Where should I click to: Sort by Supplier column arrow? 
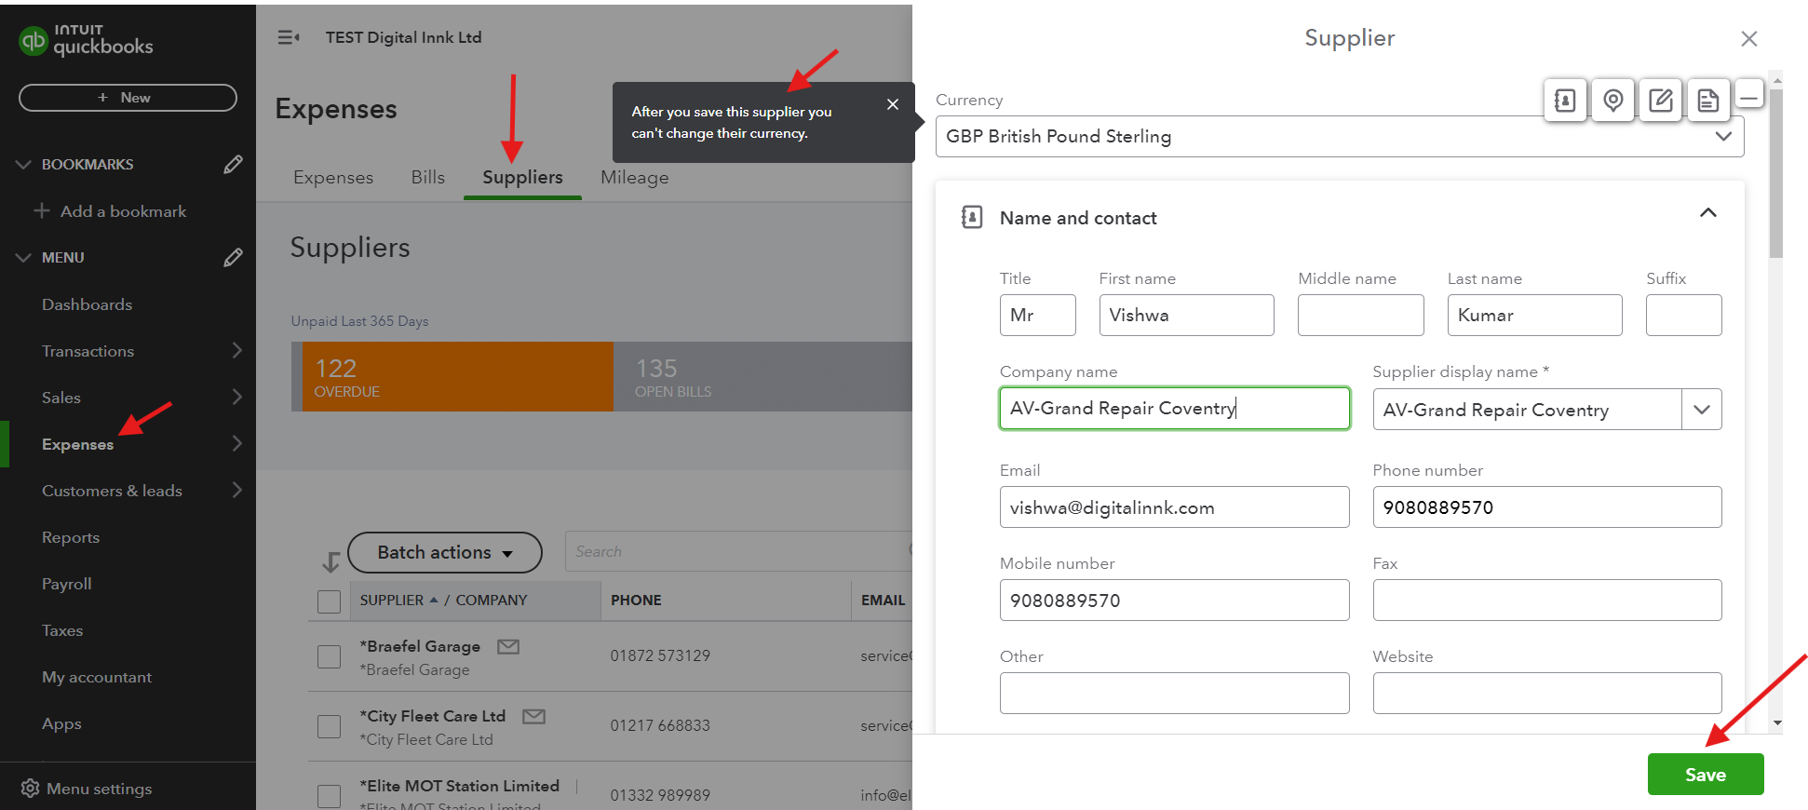click(x=434, y=601)
